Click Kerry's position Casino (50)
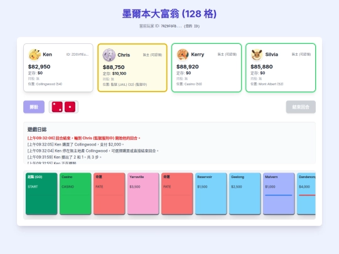 point(189,84)
